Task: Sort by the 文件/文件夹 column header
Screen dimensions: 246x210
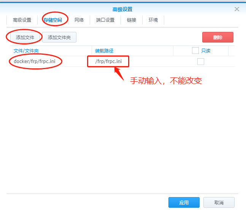Action: (x=26, y=51)
